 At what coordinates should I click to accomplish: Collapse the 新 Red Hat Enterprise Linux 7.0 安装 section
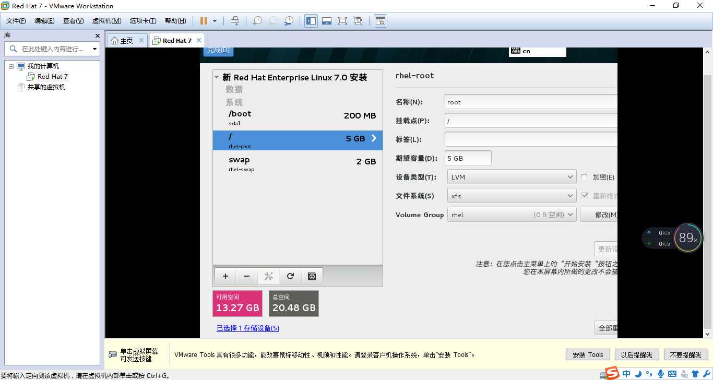(x=217, y=77)
